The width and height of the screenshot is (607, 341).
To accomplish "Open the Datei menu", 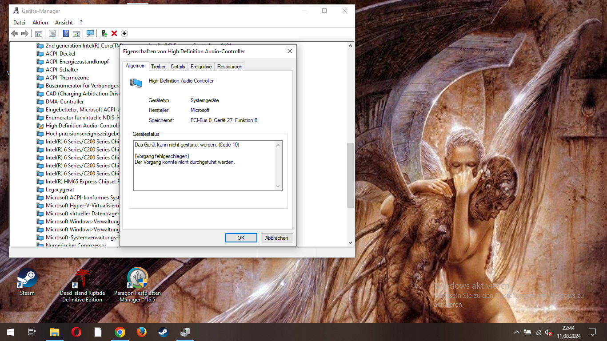I will (19, 23).
